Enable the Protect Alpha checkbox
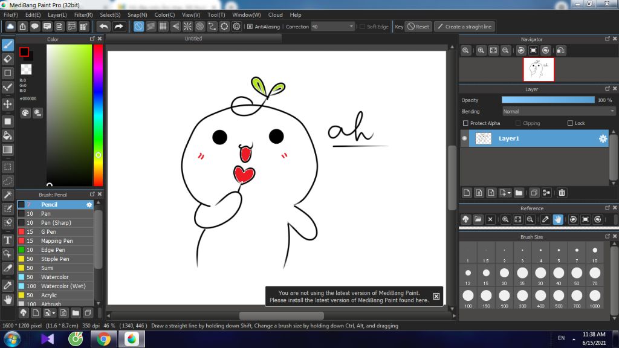This screenshot has width=619, height=348. 465,123
